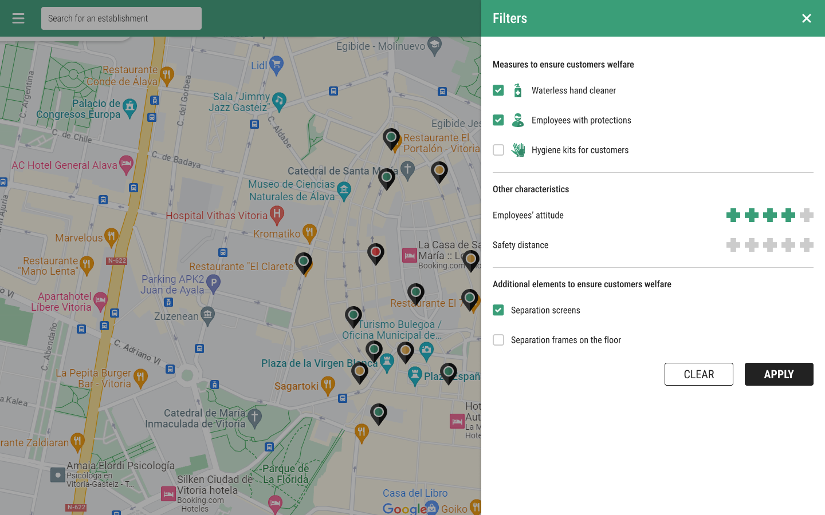Click the APPLY button
This screenshot has height=515, width=825.
[x=779, y=374]
